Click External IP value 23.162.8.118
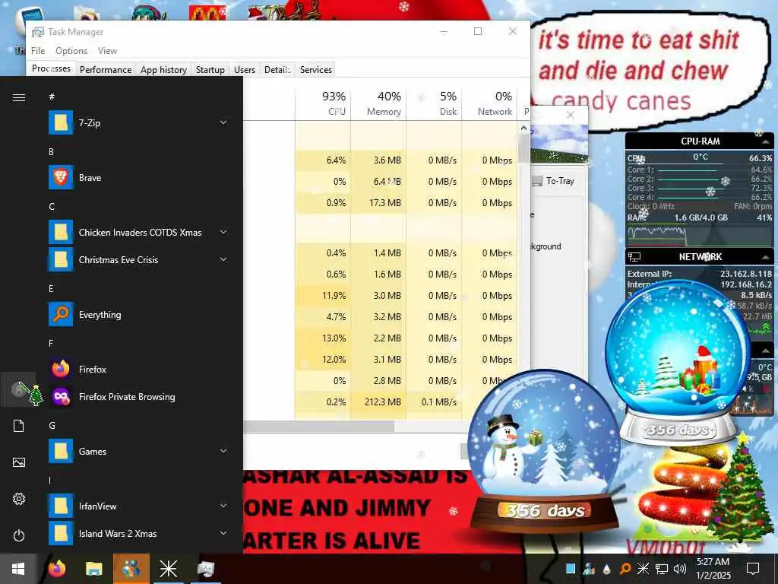778x584 pixels. 746,274
